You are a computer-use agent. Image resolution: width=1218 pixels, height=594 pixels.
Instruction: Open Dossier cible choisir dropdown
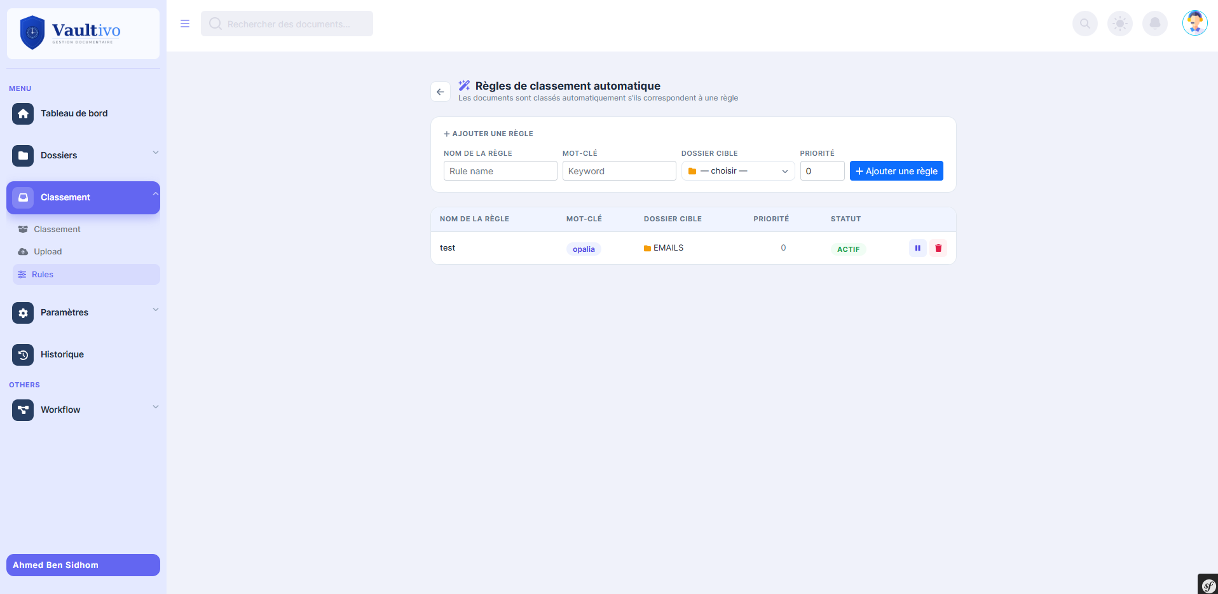click(738, 171)
